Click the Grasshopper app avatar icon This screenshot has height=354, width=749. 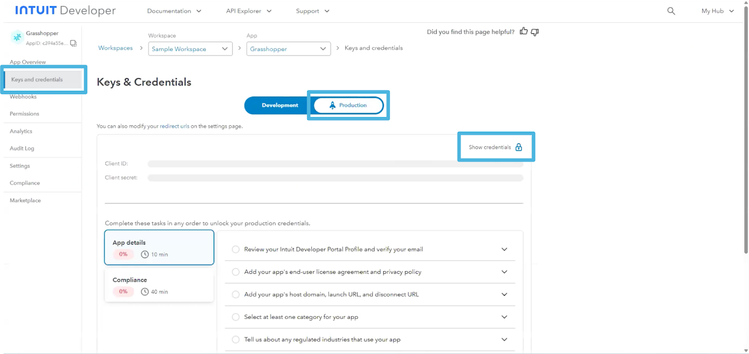point(17,38)
